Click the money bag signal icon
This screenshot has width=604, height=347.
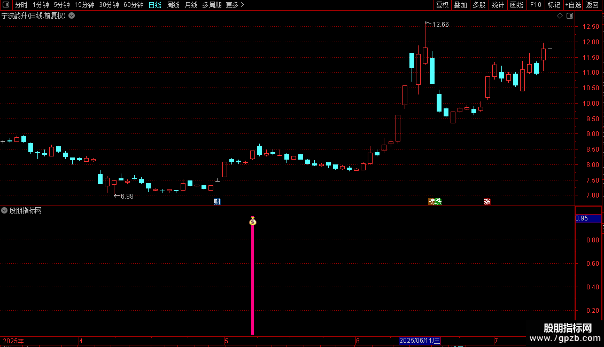point(253,220)
